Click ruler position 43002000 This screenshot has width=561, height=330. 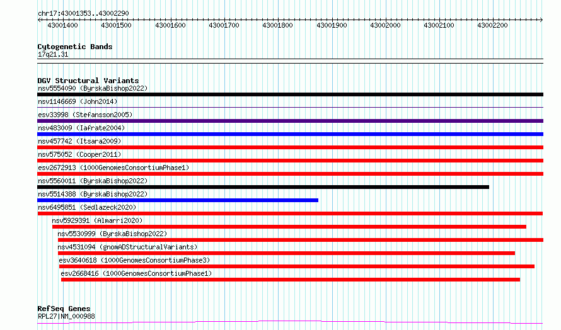pos(385,25)
